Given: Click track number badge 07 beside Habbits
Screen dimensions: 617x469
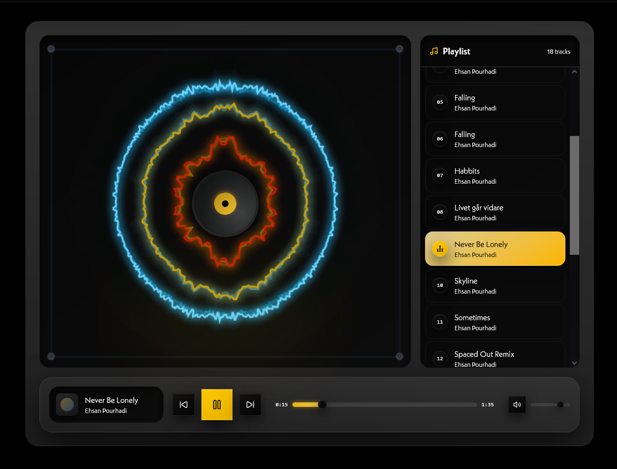Looking at the screenshot, I should tap(439, 175).
